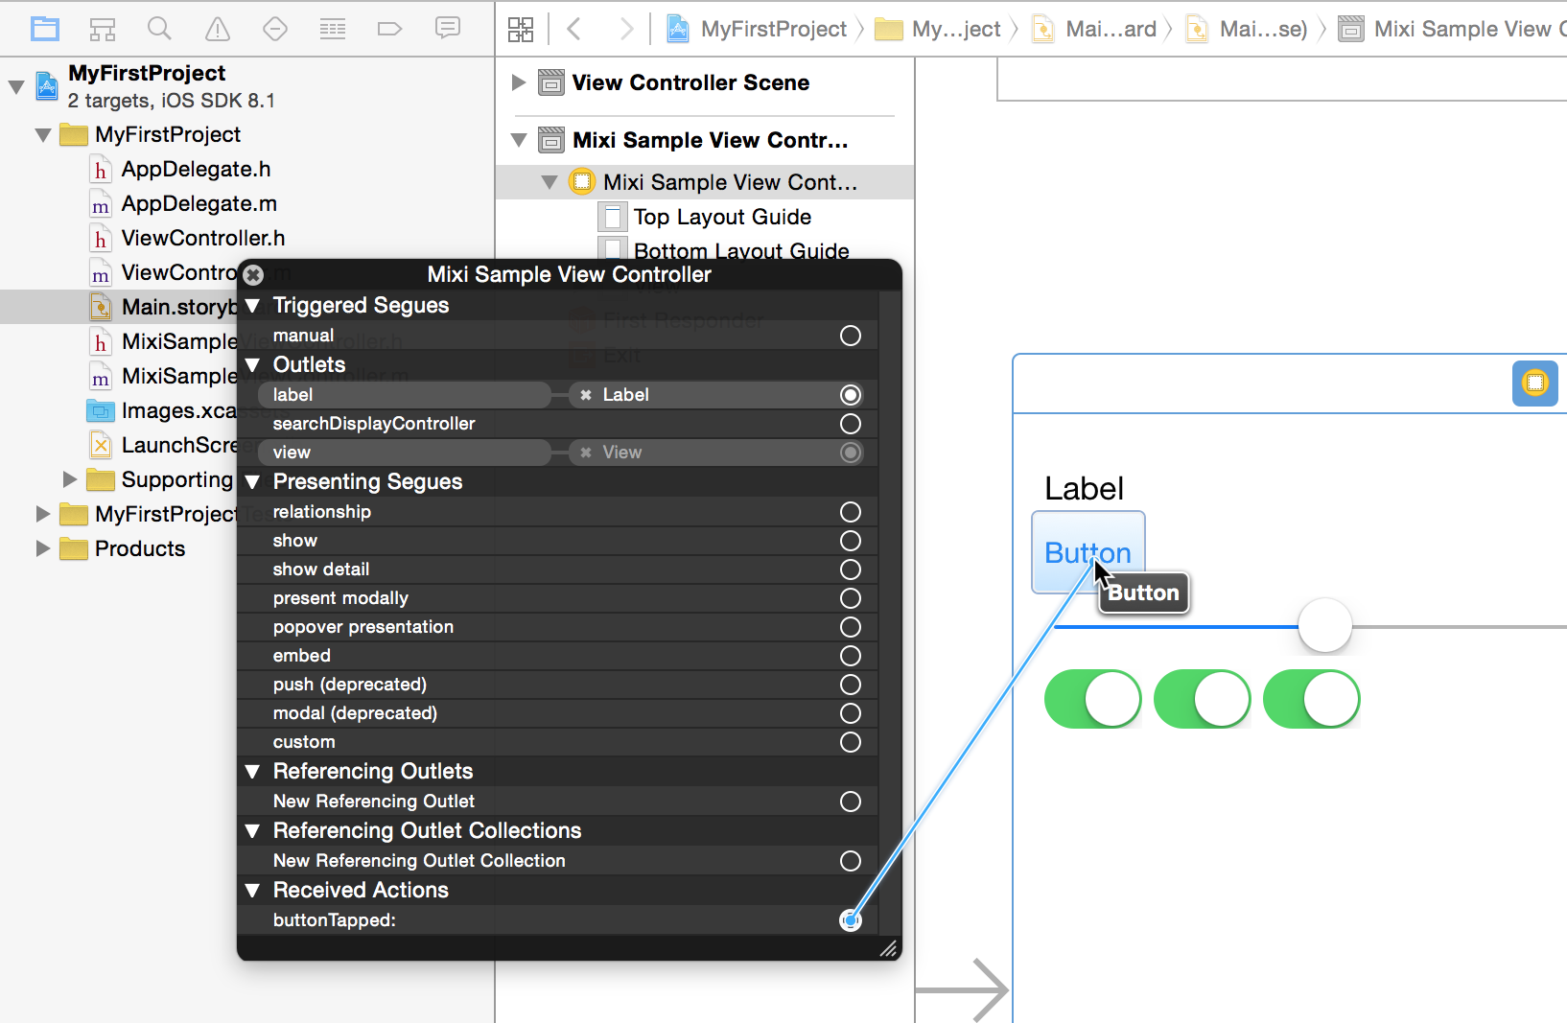
Task: Click the slider's blue filled track
Action: [x=1176, y=627]
